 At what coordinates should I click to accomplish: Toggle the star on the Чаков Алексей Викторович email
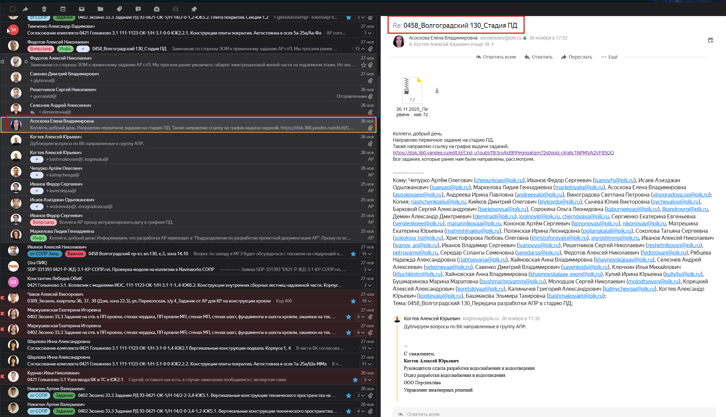353,301
